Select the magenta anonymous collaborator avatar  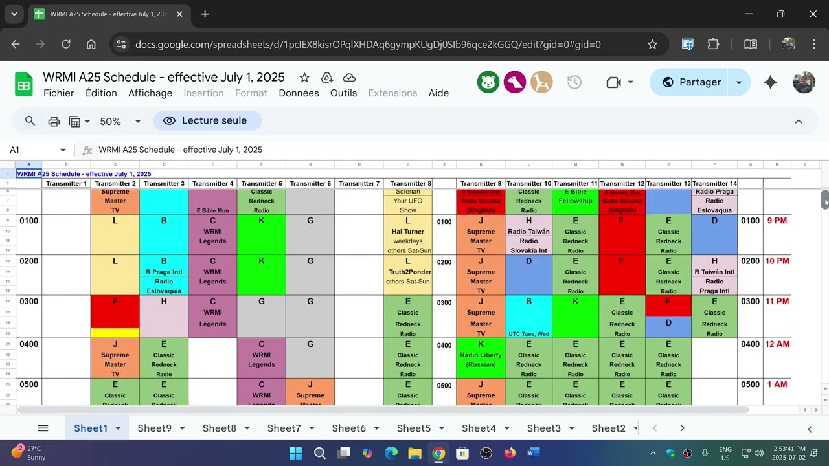[x=515, y=82]
